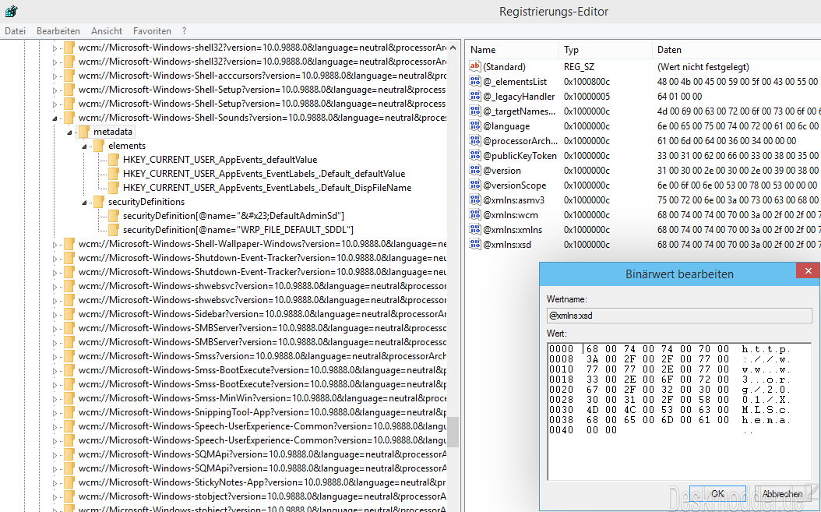Click the securityDefinitions folder icon

[98, 202]
